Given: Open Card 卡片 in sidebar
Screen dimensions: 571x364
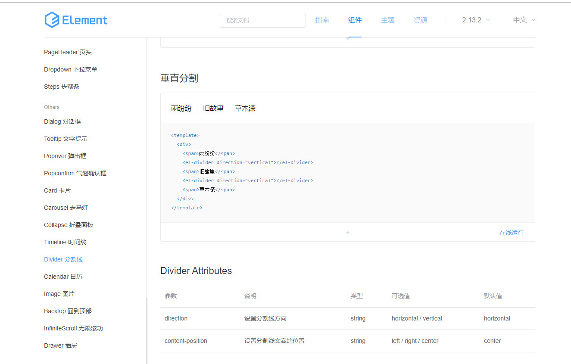Looking at the screenshot, I should (57, 190).
